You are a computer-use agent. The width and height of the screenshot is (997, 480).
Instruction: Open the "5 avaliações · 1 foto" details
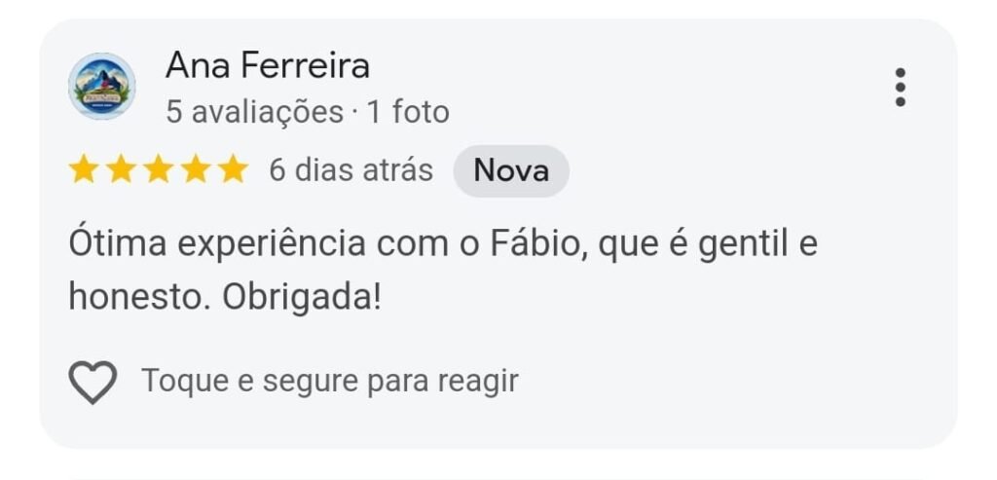[307, 113]
